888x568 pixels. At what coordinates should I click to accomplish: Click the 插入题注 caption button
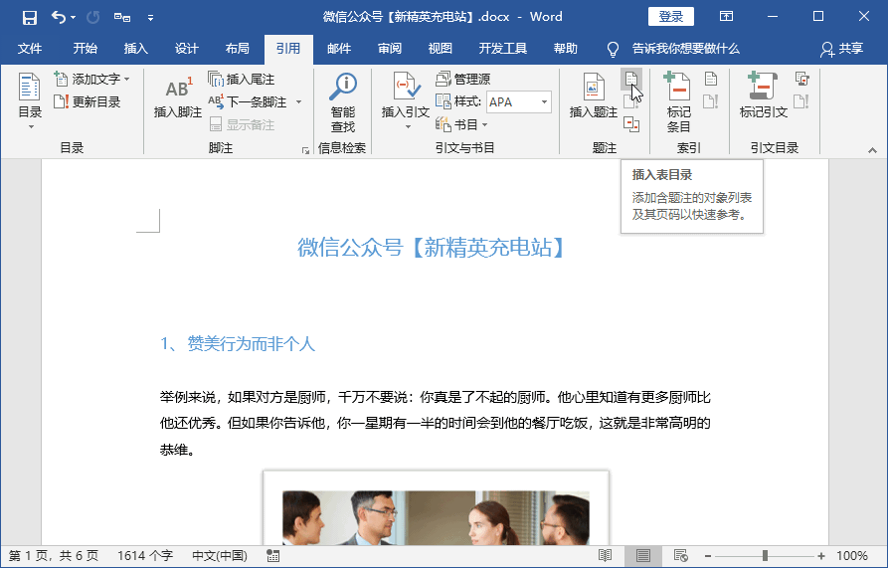pos(593,96)
